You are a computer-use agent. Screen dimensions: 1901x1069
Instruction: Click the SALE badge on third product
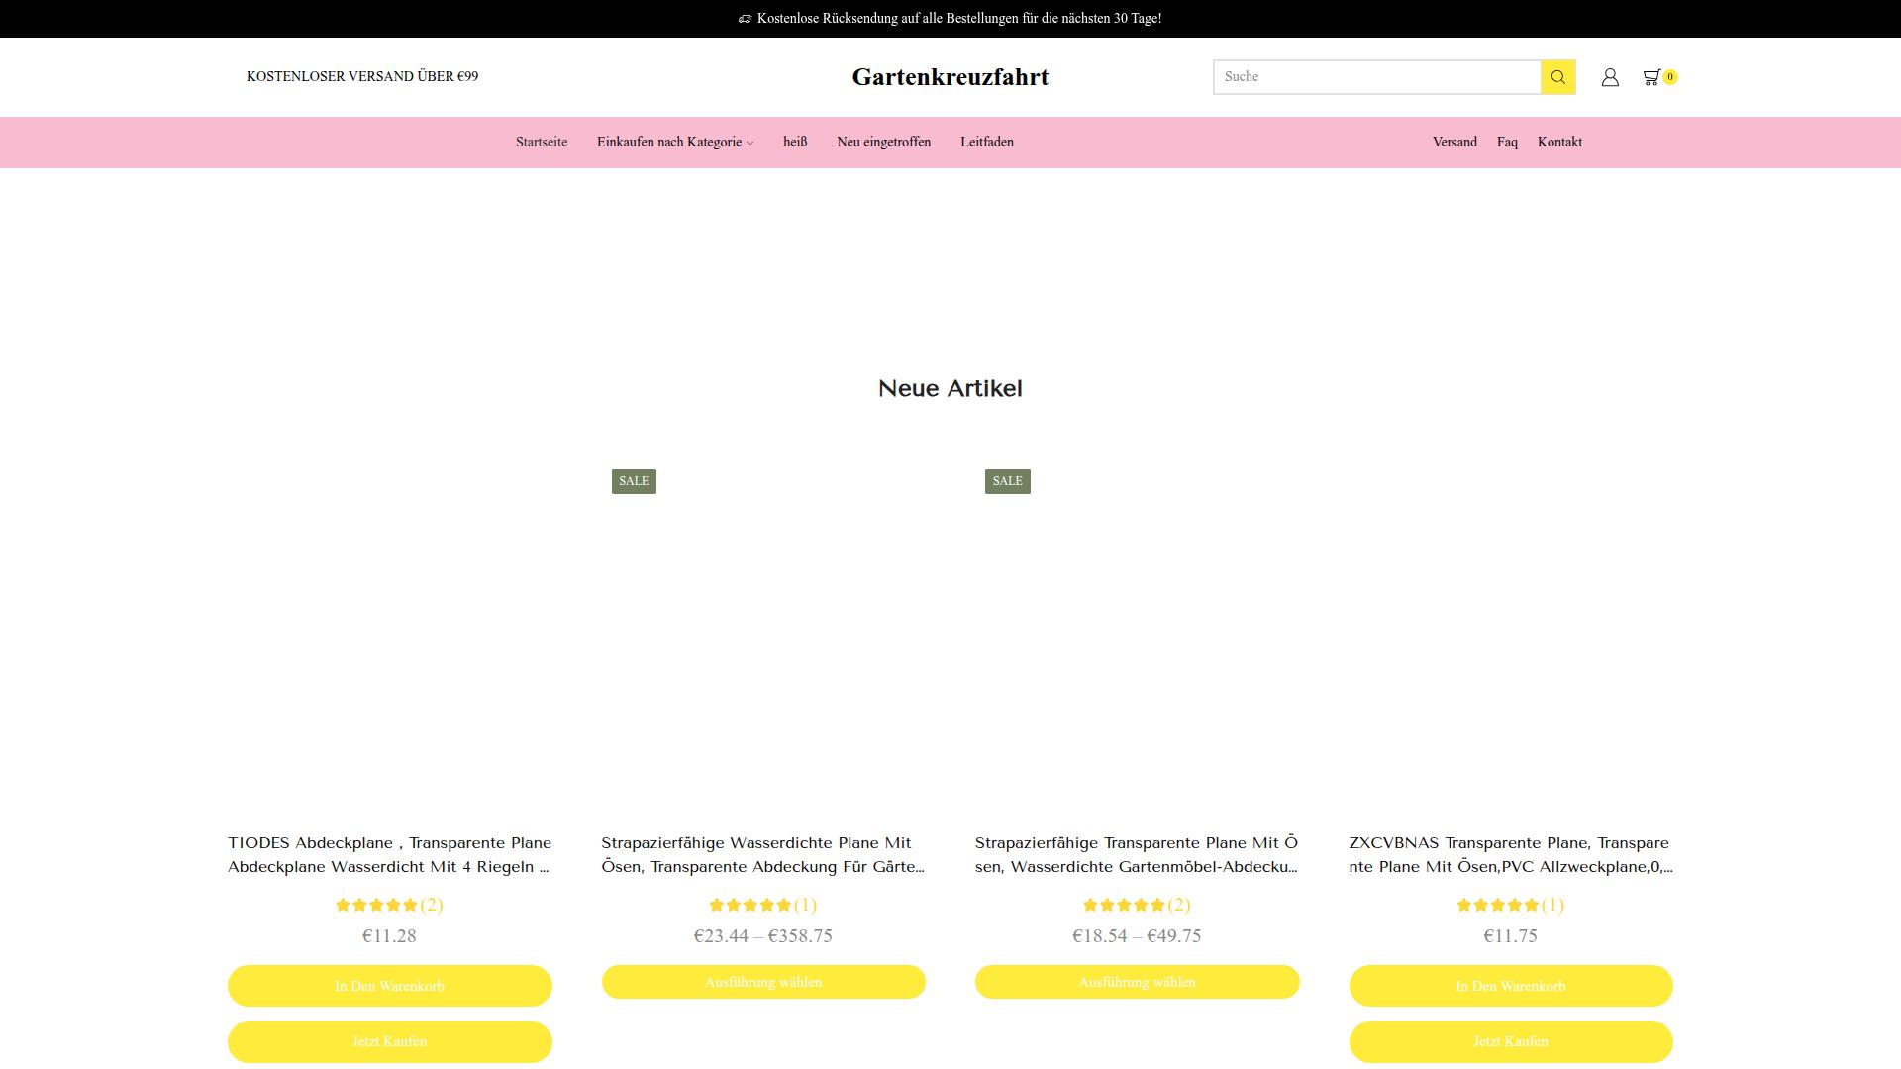[x=1007, y=481]
